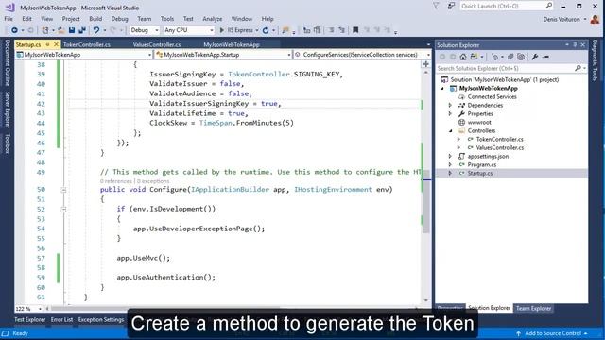Image resolution: width=605 pixels, height=340 pixels.
Task: Open the Exception Settings bottom tab
Action: tap(101, 319)
